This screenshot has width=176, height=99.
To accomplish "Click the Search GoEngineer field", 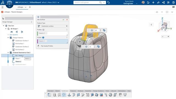I will coord(86,2).
